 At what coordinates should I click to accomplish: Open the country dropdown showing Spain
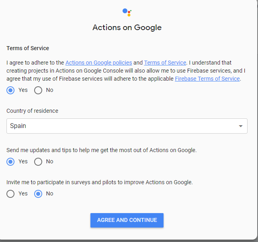(127, 126)
